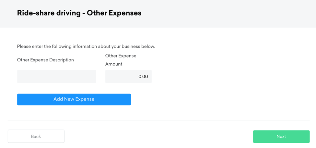
Task: Click left edge of the description text box
Action: [x=19, y=77]
